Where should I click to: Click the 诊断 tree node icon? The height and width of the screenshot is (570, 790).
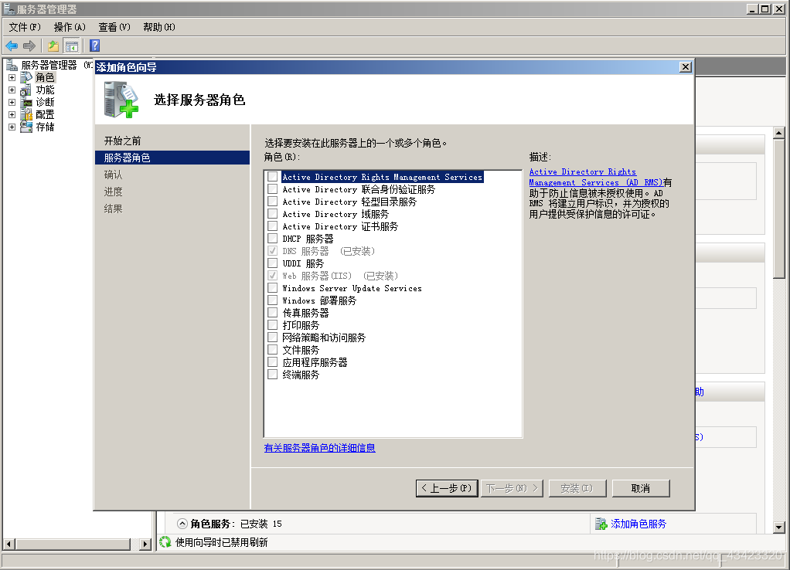(26, 102)
